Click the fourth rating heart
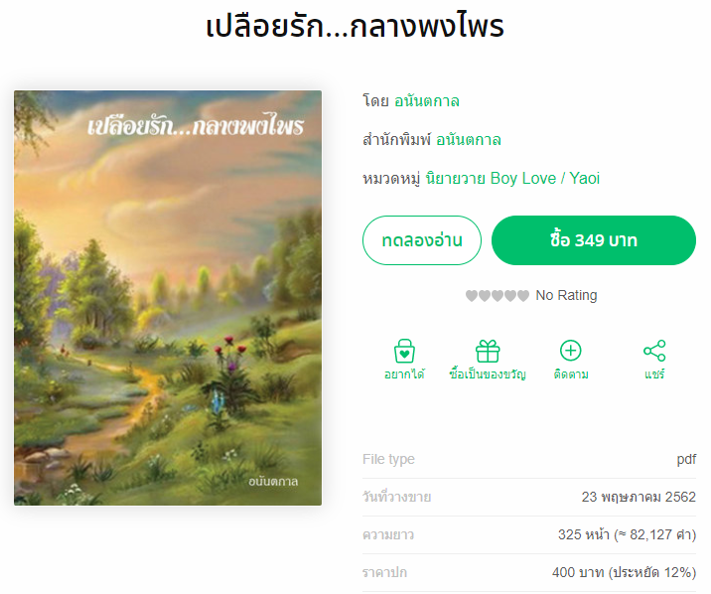The height and width of the screenshot is (594, 711). [510, 296]
